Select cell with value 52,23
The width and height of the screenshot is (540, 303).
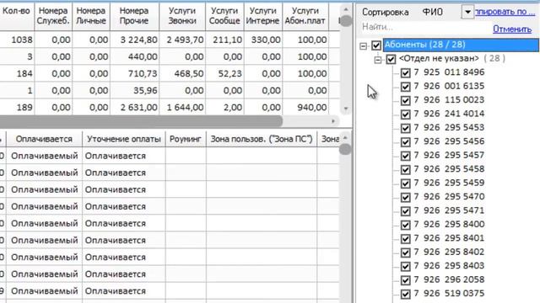click(x=224, y=73)
